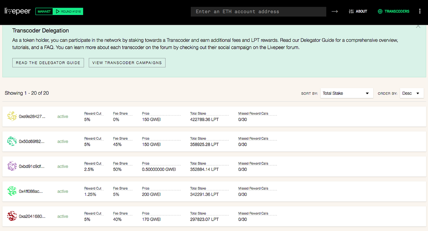
Task: Click Showing 1 - 20 of 20 text
Action: (27, 93)
